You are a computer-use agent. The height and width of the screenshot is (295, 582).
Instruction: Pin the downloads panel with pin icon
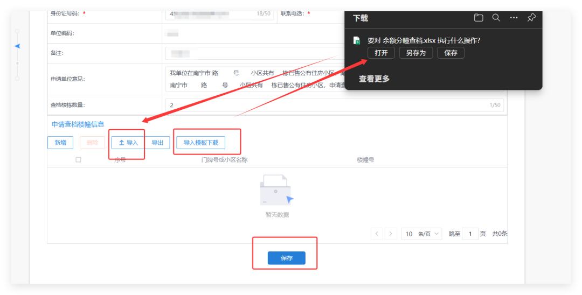tap(531, 18)
